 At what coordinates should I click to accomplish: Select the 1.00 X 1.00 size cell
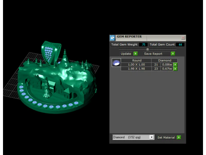(x=136, y=65)
